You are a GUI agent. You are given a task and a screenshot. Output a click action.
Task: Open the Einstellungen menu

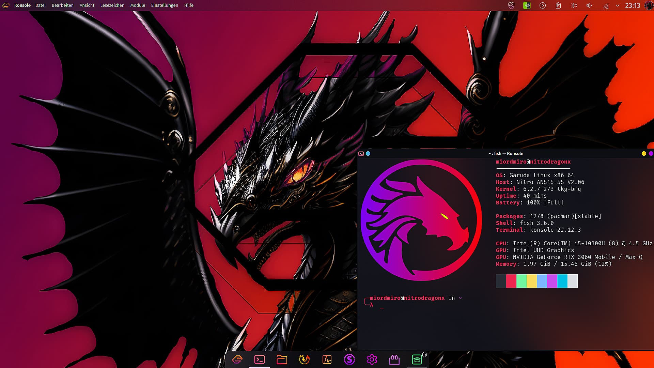(165, 5)
